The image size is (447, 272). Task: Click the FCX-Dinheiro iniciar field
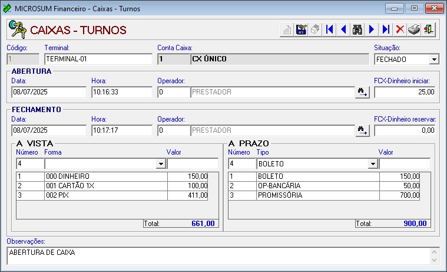point(405,92)
